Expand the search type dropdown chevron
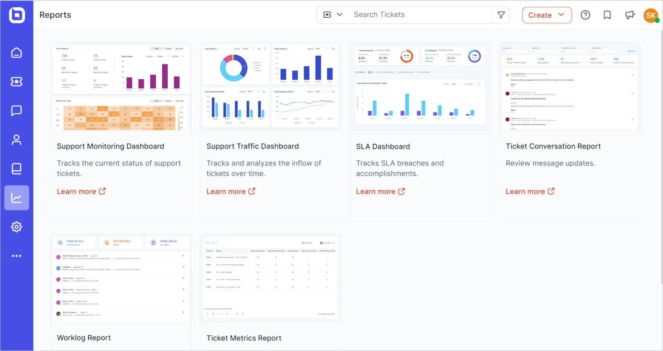This screenshot has height=351, width=663. 340,14
